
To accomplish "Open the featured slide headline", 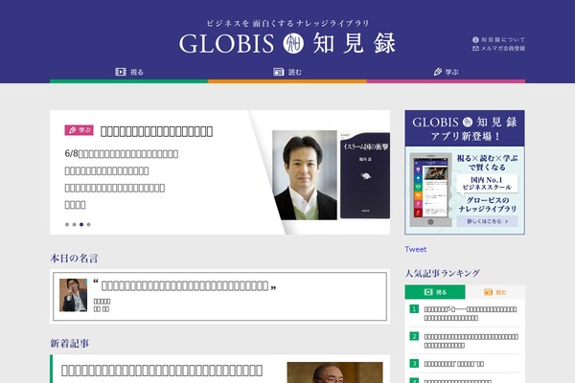I will pyautogui.click(x=156, y=131).
